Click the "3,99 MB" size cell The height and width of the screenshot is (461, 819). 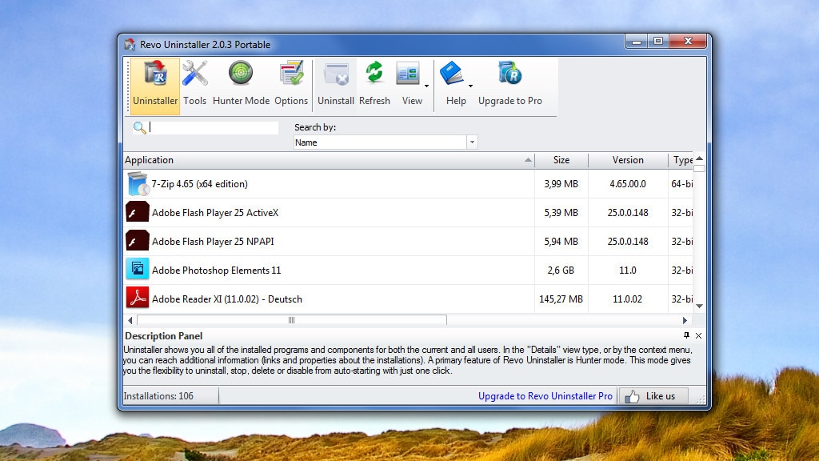[x=561, y=184]
